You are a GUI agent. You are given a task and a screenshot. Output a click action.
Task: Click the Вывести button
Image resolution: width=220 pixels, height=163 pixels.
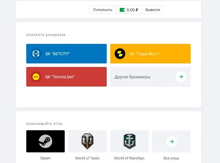coord(153,10)
